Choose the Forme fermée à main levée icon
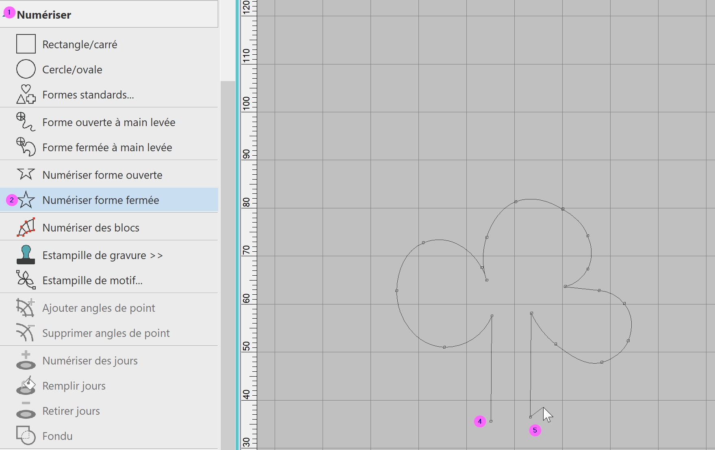The image size is (715, 450). point(26,147)
